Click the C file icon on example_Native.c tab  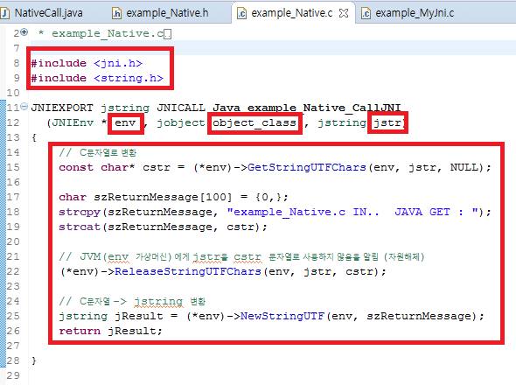click(x=242, y=13)
